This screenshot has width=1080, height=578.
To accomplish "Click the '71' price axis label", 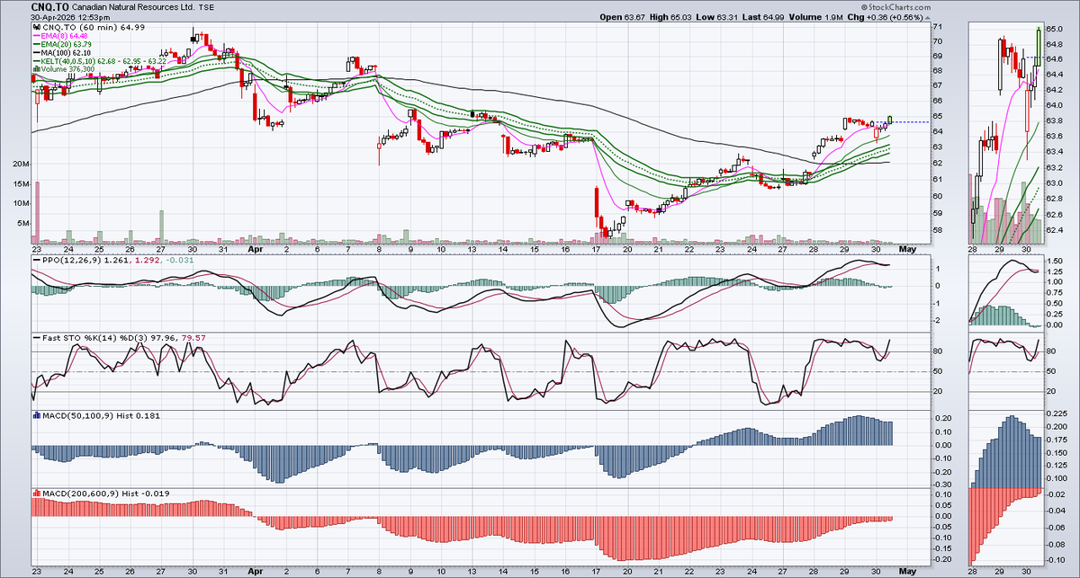I will pos(938,27).
